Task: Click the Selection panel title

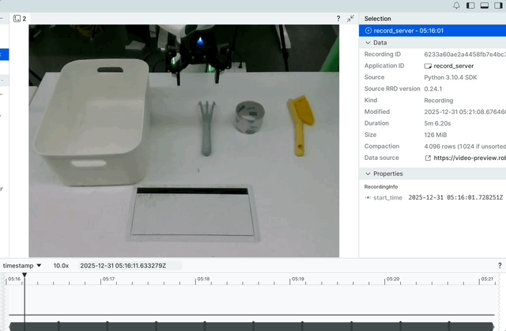Action: pos(378,19)
